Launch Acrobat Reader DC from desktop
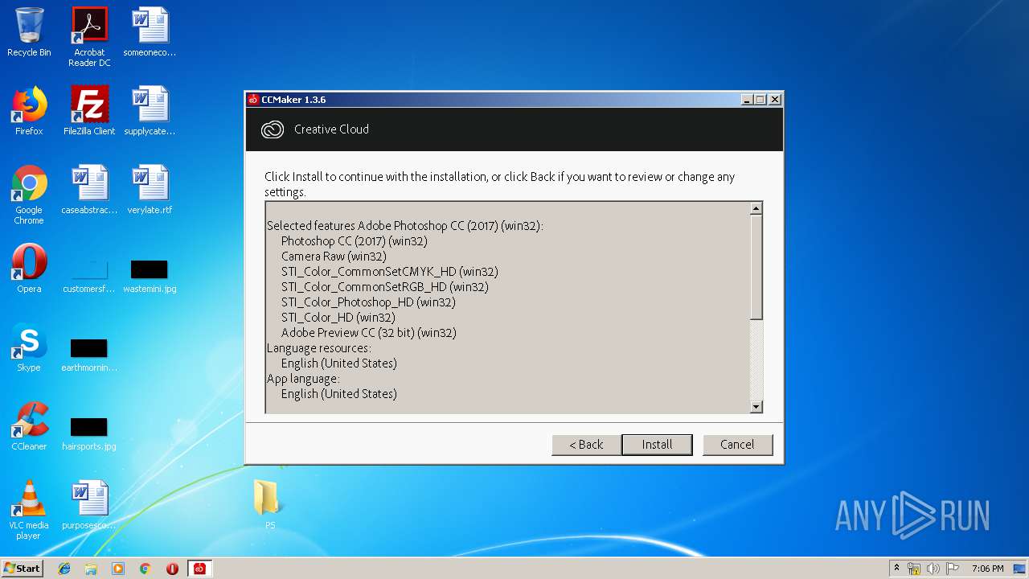1029x579 pixels. [x=89, y=36]
